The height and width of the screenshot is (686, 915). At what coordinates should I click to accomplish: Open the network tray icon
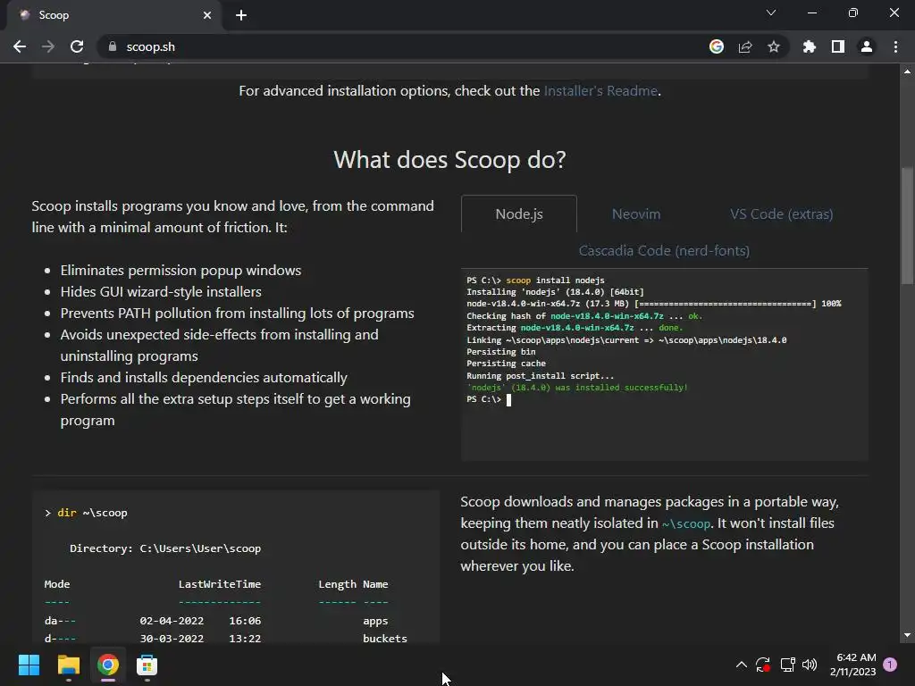click(x=787, y=665)
